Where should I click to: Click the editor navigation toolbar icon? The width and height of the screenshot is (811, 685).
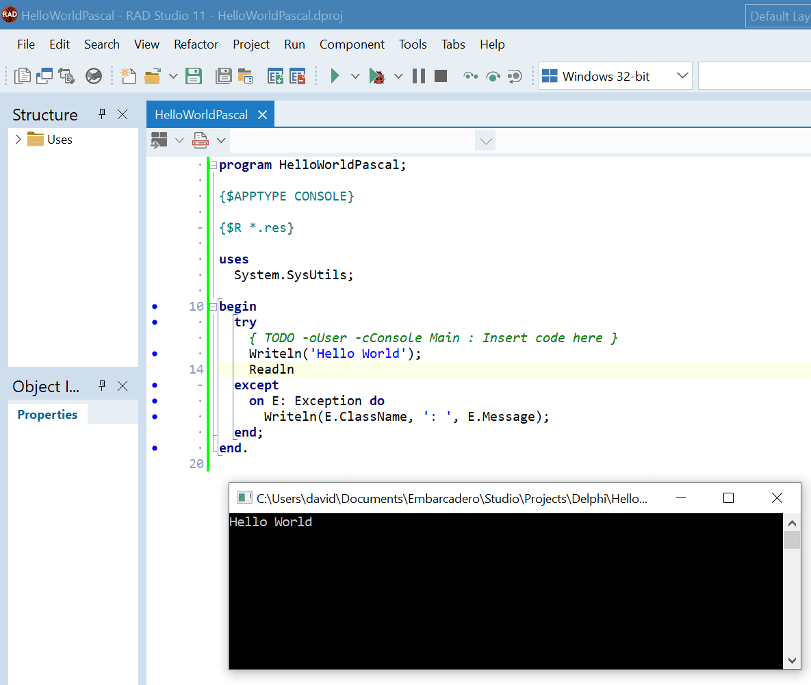159,140
